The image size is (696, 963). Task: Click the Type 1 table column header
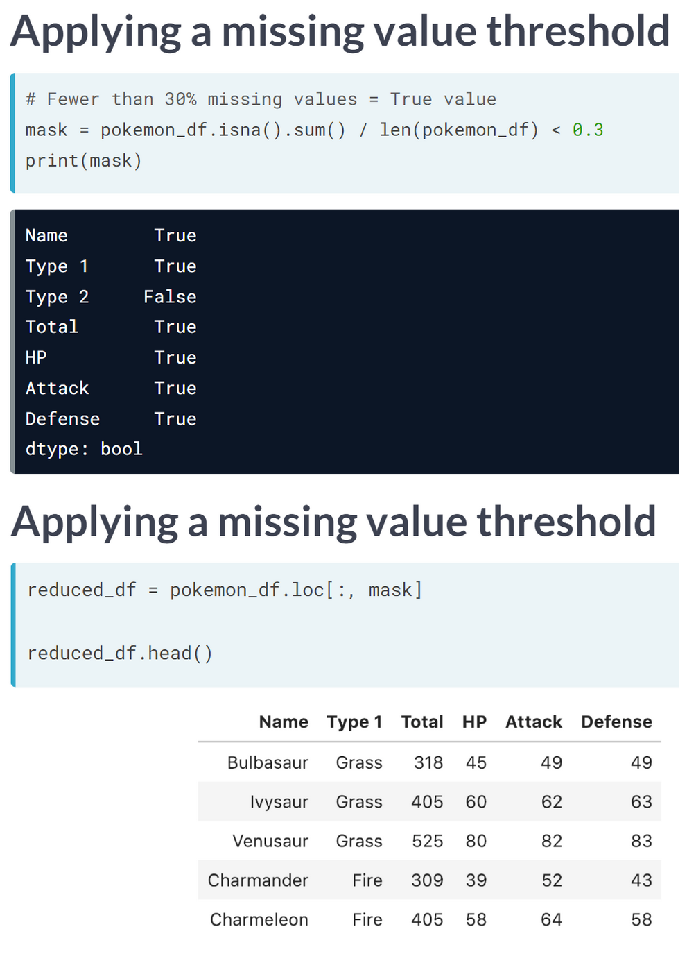point(354,722)
